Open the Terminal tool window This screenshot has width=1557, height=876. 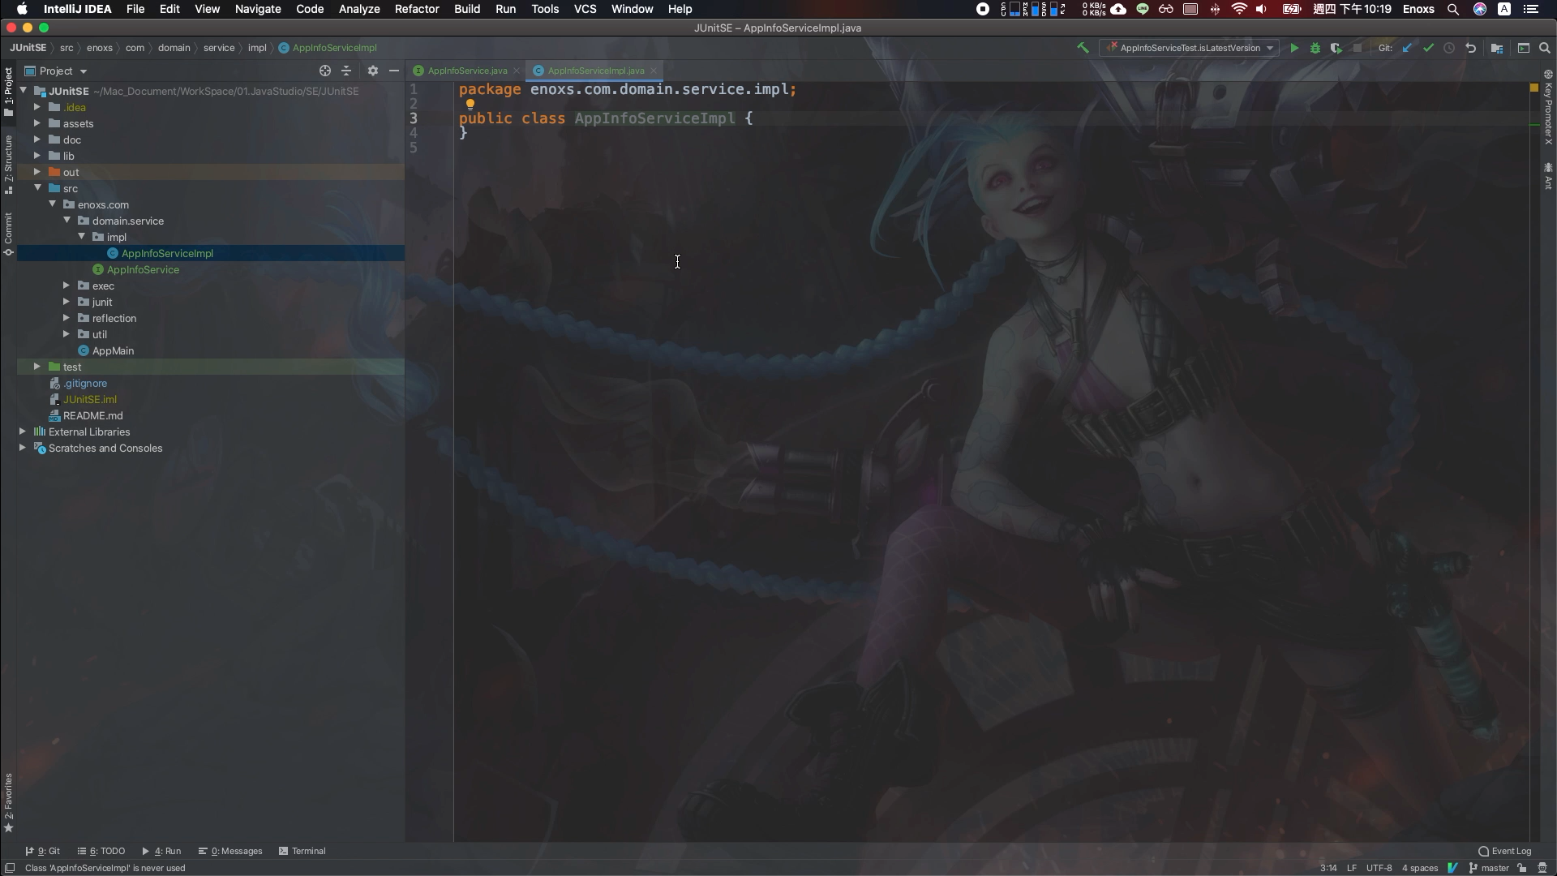302,851
